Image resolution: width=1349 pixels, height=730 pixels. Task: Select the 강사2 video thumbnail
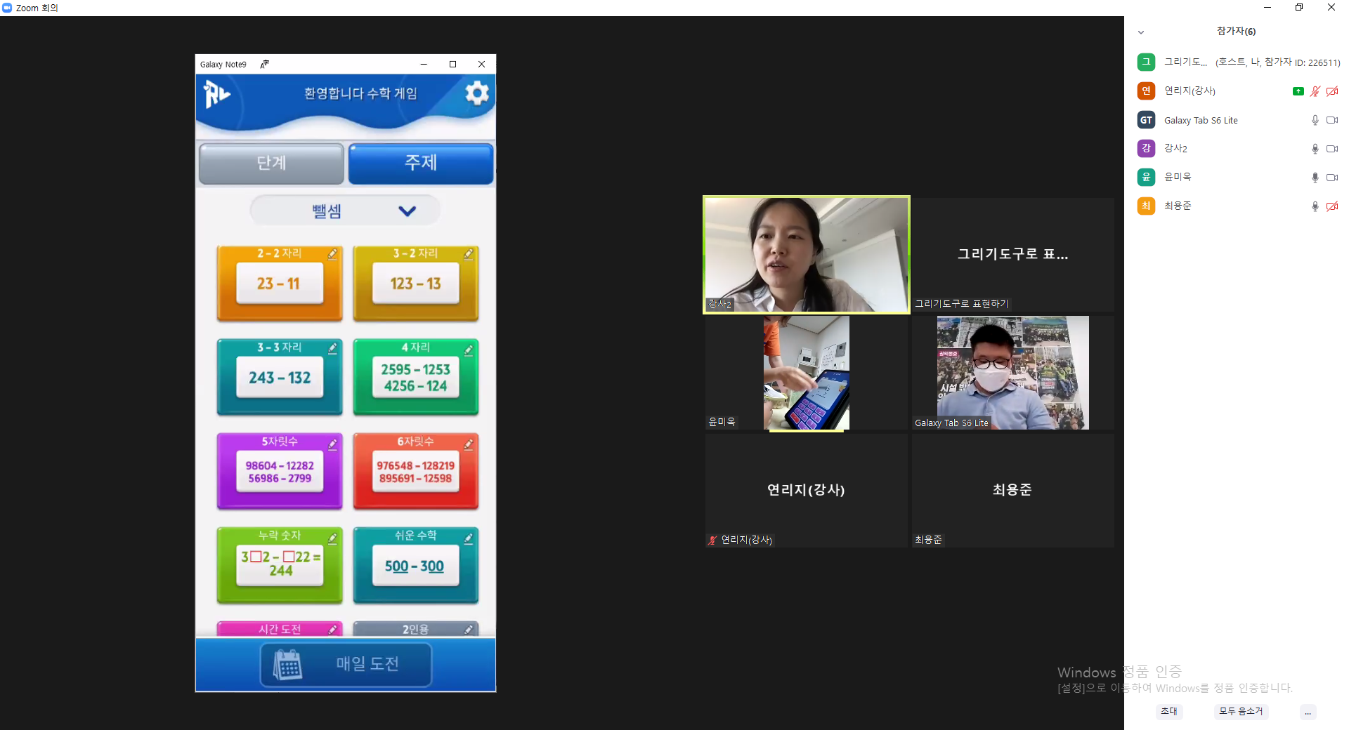click(807, 254)
